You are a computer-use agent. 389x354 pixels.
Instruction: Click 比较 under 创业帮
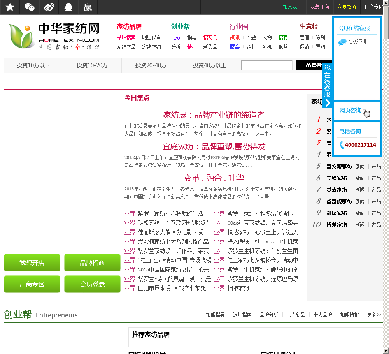tap(176, 37)
